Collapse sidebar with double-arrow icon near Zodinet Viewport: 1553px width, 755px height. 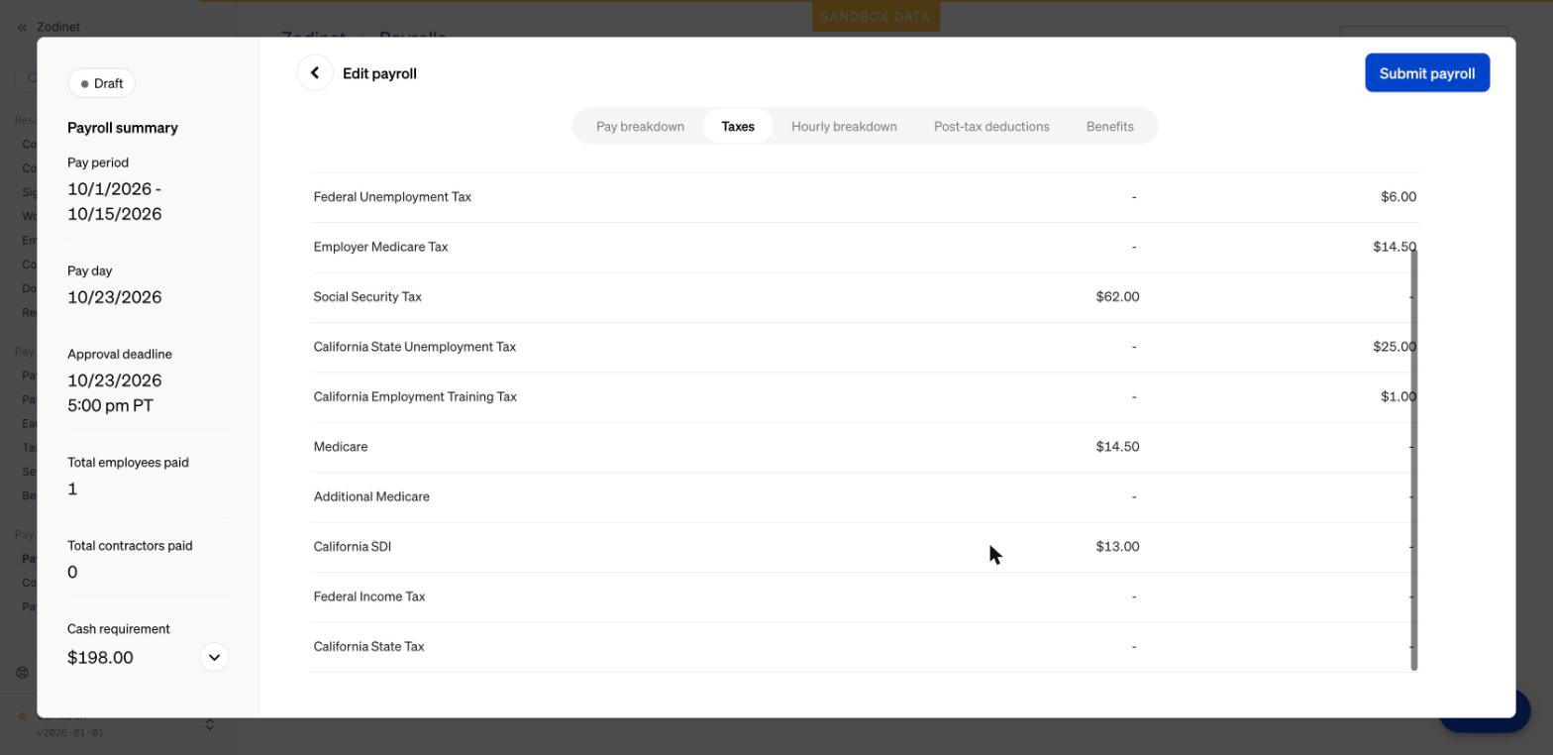(x=22, y=27)
